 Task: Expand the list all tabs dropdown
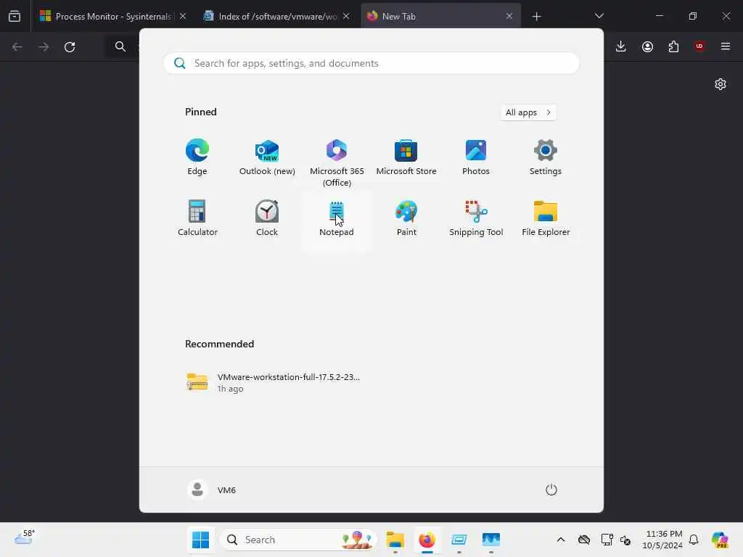pyautogui.click(x=599, y=16)
